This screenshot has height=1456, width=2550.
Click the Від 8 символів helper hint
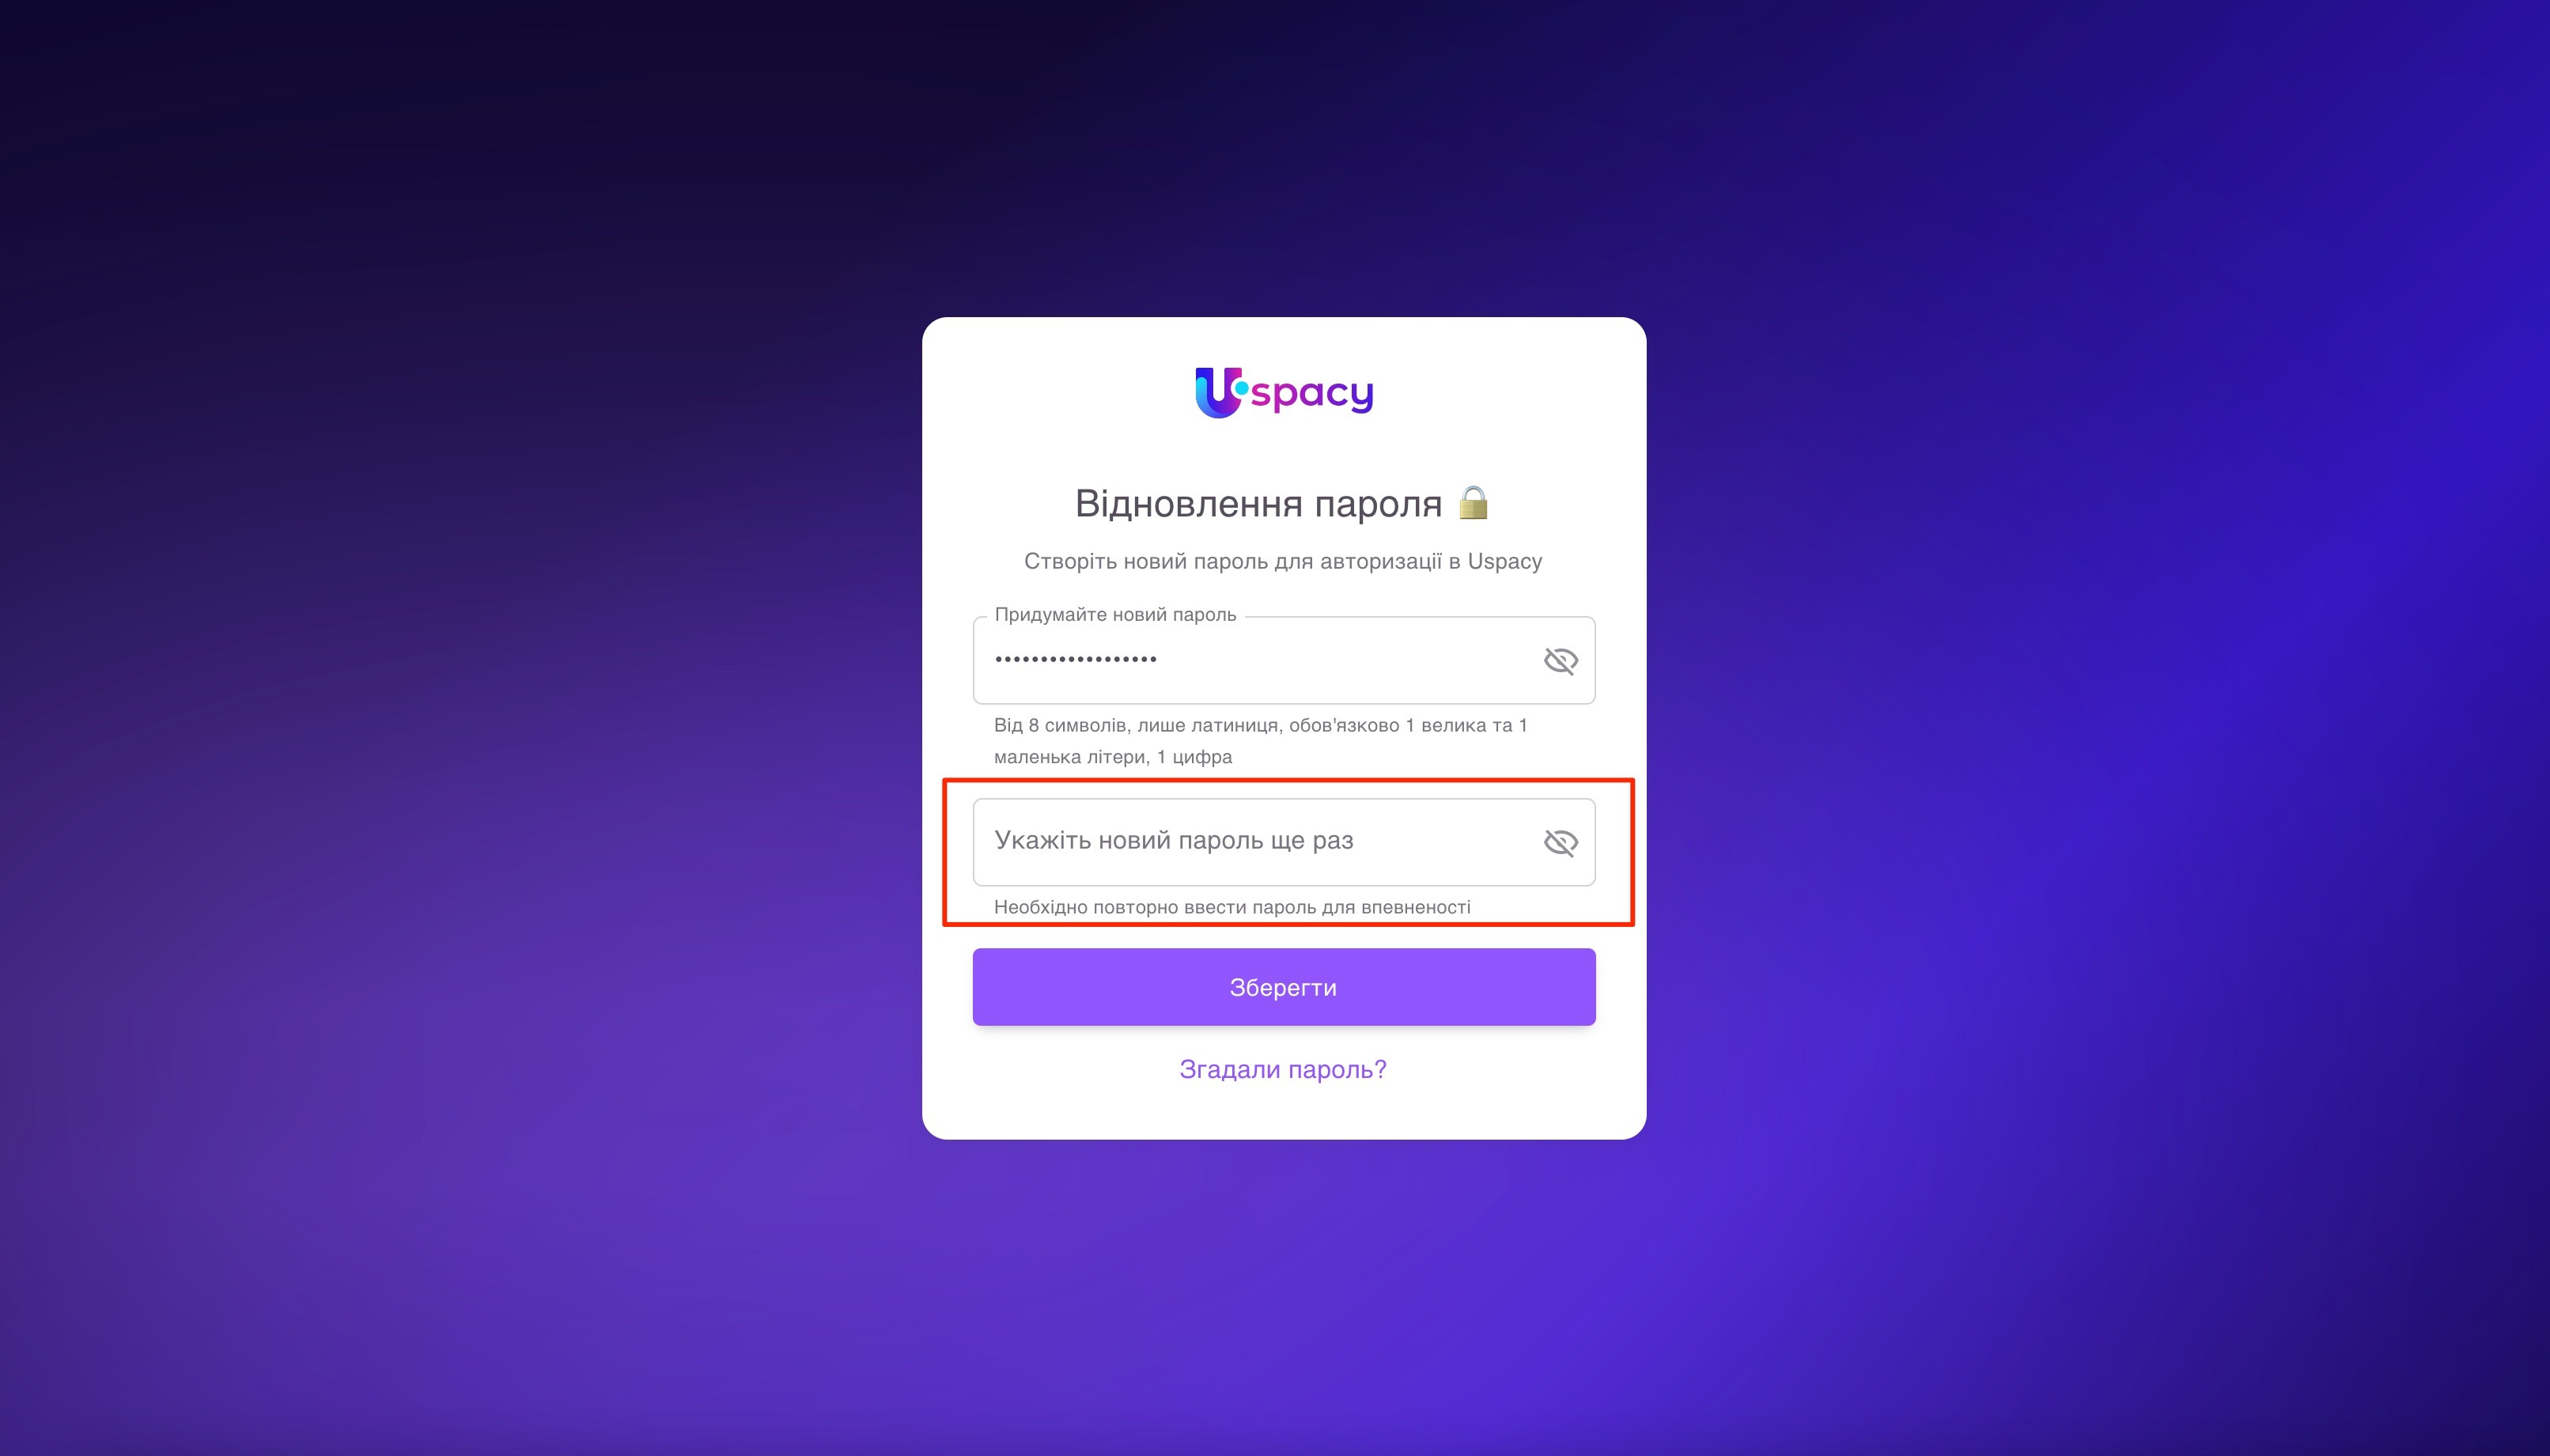coord(1261,741)
